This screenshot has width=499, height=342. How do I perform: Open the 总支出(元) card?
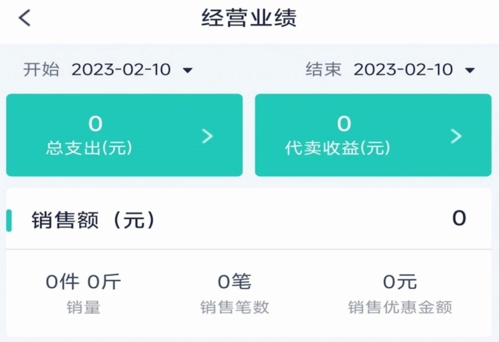point(124,135)
